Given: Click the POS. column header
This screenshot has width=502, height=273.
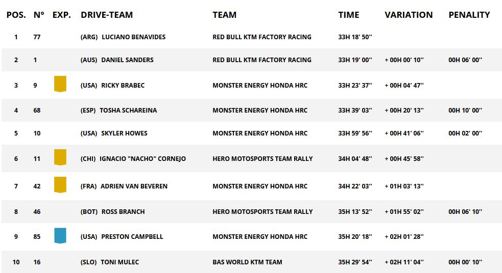Looking at the screenshot, I should click(16, 15).
